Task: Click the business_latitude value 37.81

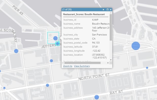Action: [x=95, y=47]
